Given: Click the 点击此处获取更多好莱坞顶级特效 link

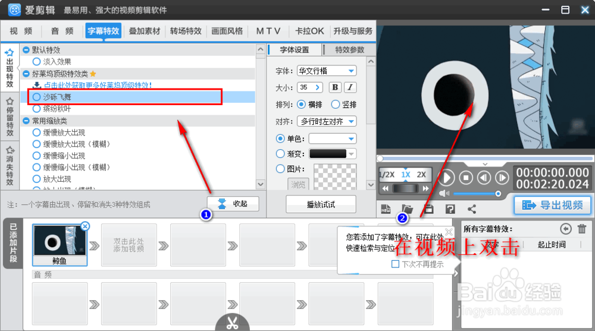Looking at the screenshot, I should pyautogui.click(x=98, y=85).
